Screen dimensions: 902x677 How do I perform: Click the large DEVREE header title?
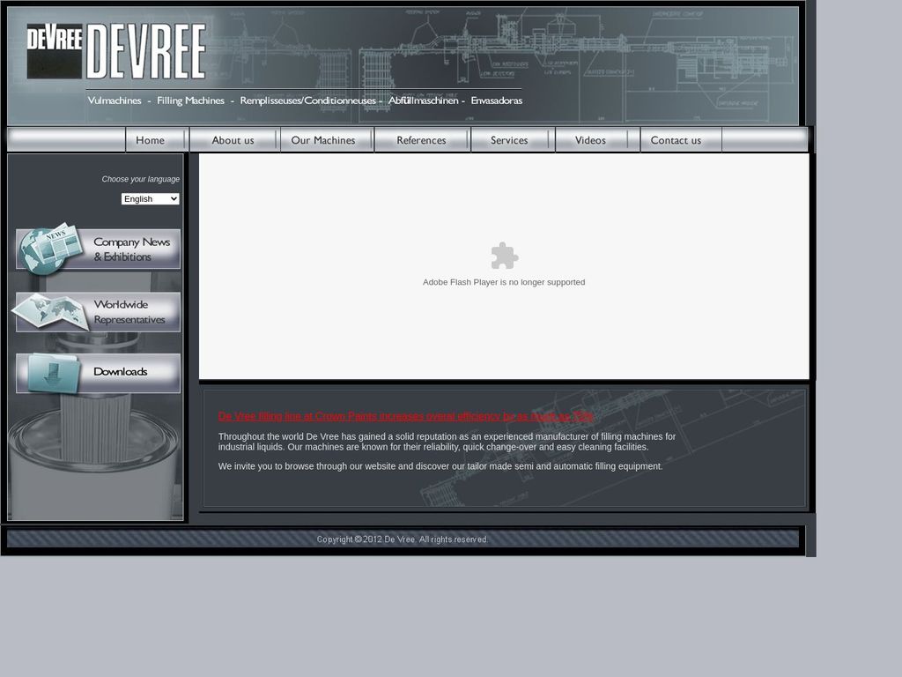pos(146,51)
